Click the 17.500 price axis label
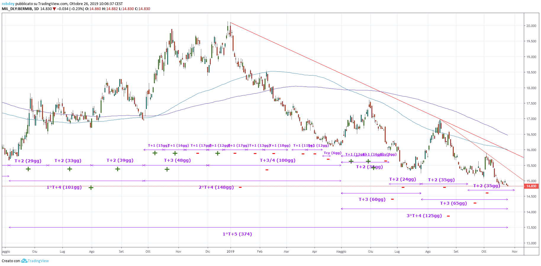Viewport: 541px width, 266px height. [x=531, y=103]
